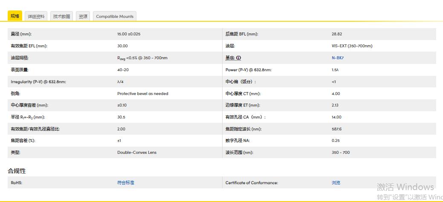The height and width of the screenshot is (202, 443).
Task: Switch to the 详细资料 tab
Action: point(36,16)
